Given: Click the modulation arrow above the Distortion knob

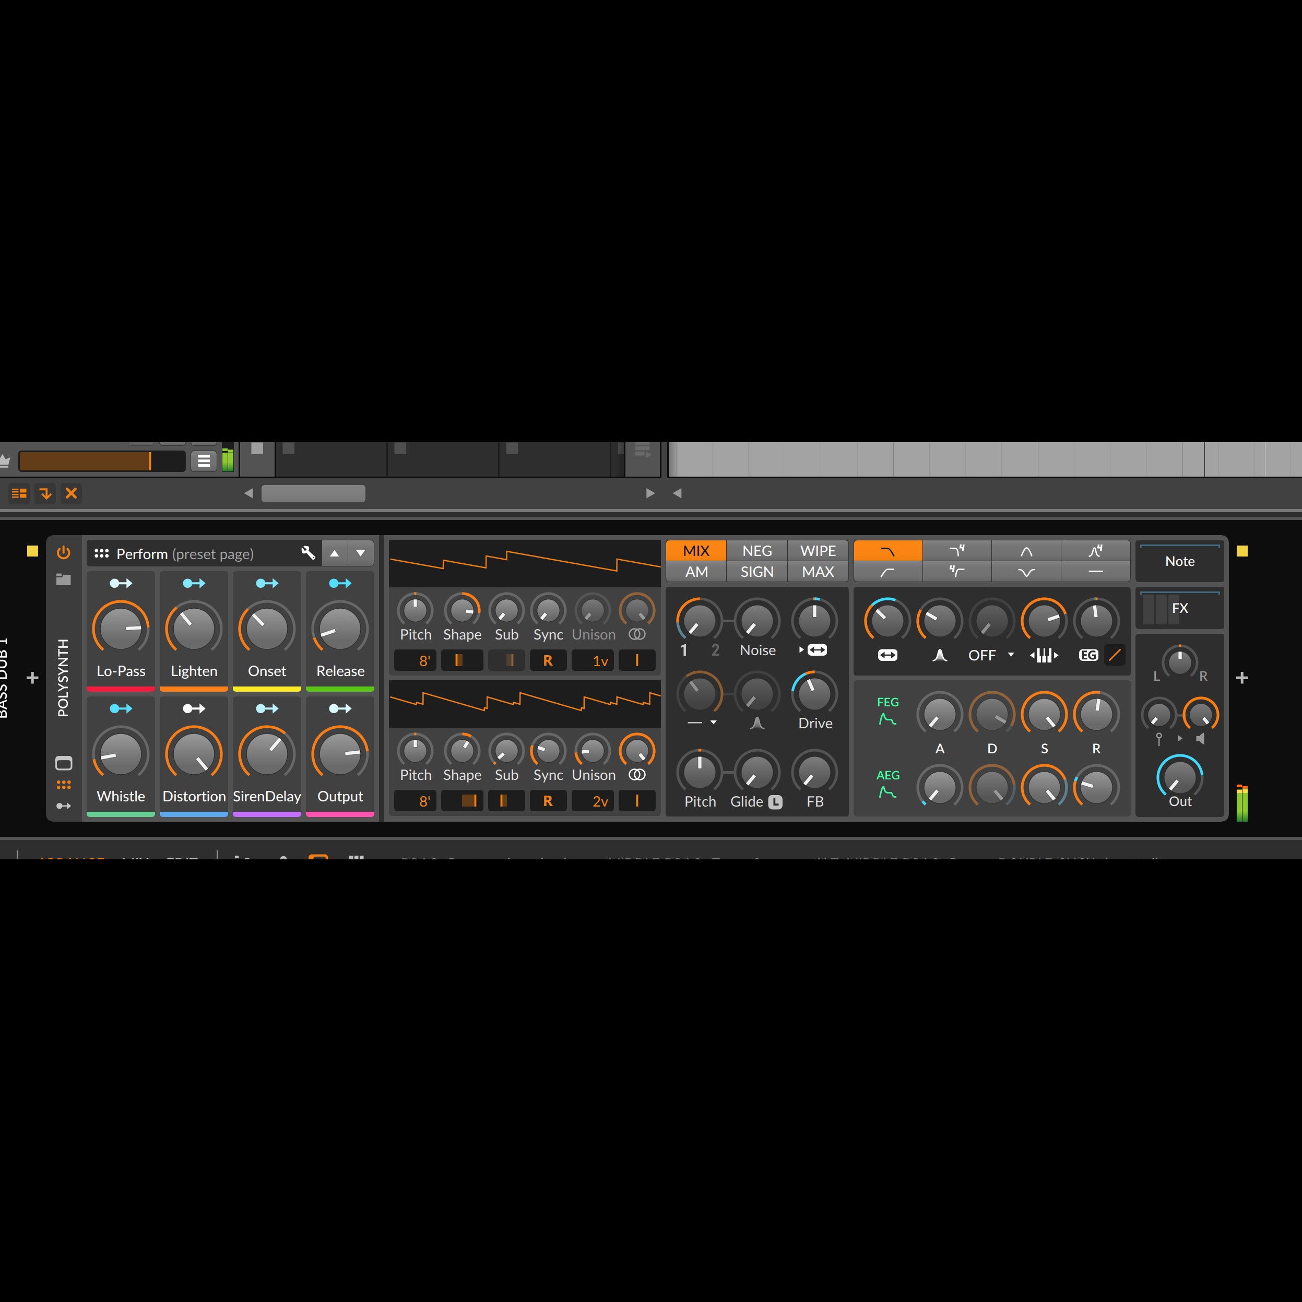Looking at the screenshot, I should [x=194, y=708].
